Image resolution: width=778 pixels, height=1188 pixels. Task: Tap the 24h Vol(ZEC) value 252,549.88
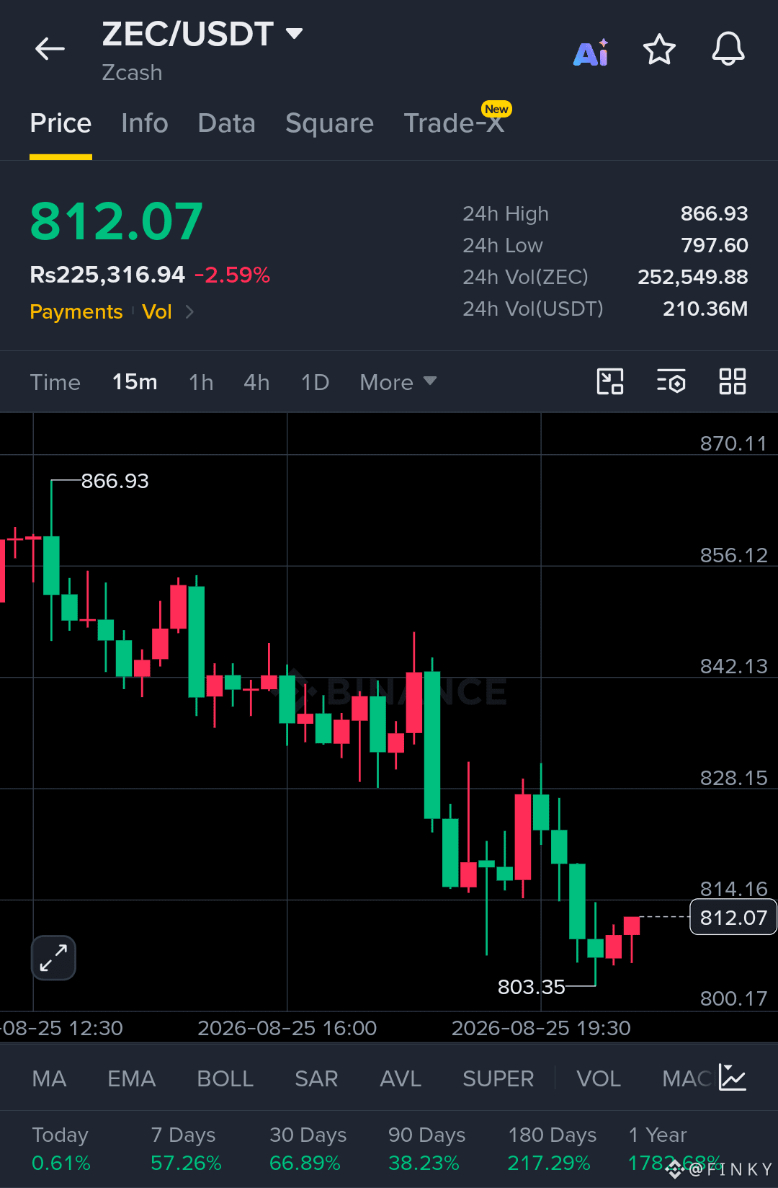(x=692, y=277)
